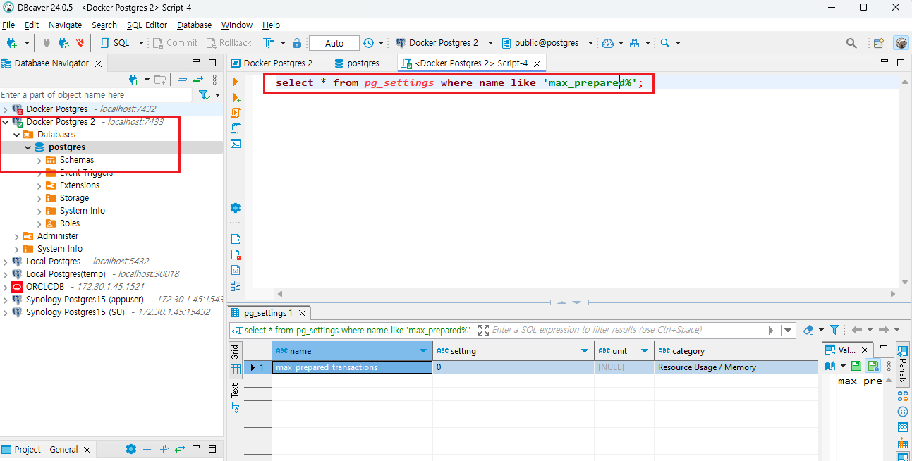Click the database tools icon
The height and width of the screenshot is (461, 912).
pyautogui.click(x=634, y=43)
